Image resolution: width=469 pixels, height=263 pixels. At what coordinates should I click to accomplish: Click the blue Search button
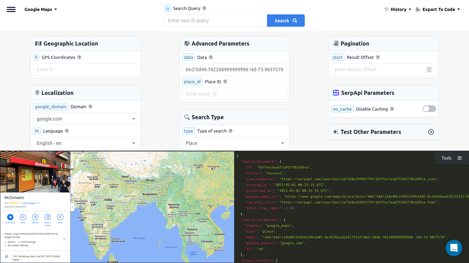tap(286, 21)
